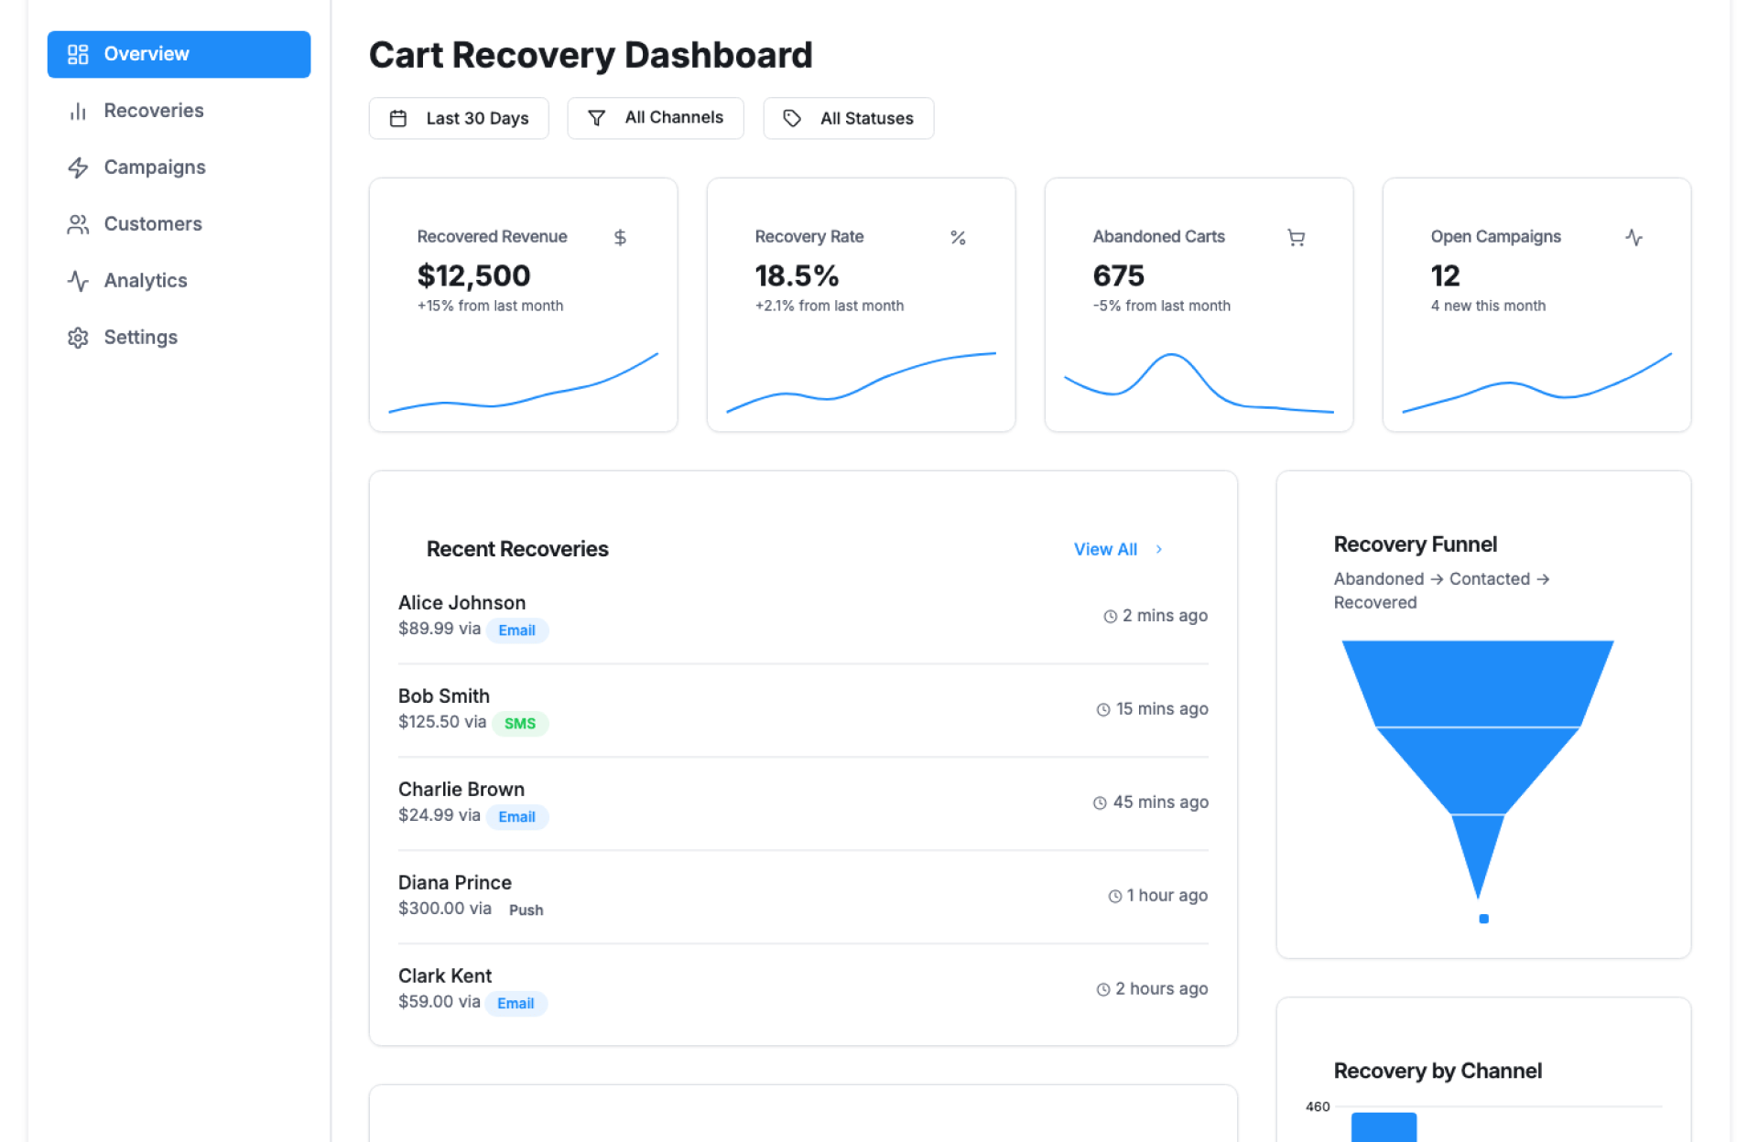1758x1142 pixels.
Task: Click the lightning bolt Campaigns icon in sidebar
Action: click(x=78, y=167)
